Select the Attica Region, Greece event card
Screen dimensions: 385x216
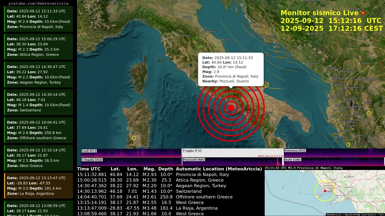[x=38, y=47]
